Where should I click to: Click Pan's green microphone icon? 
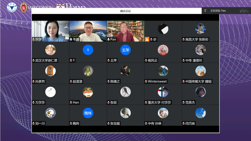(x=109, y=39)
